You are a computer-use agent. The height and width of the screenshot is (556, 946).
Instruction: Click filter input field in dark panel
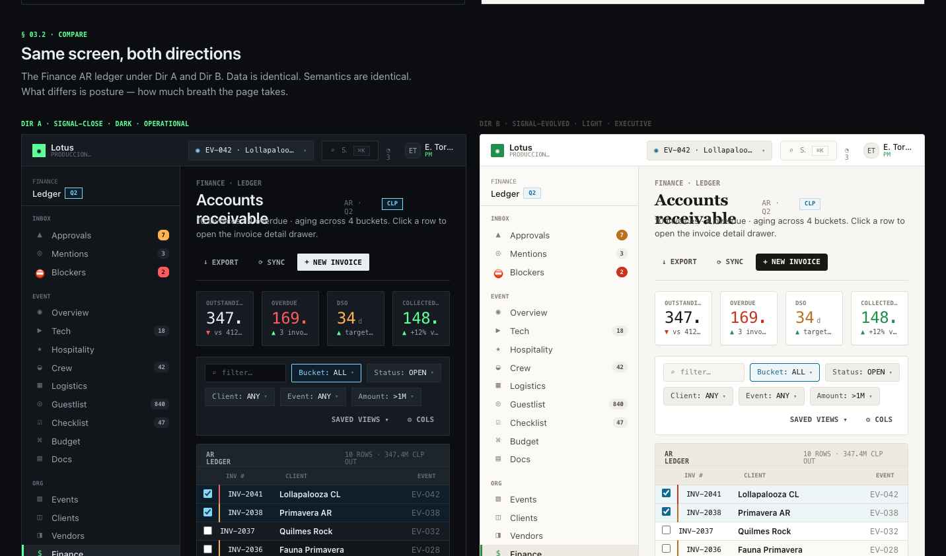(245, 372)
